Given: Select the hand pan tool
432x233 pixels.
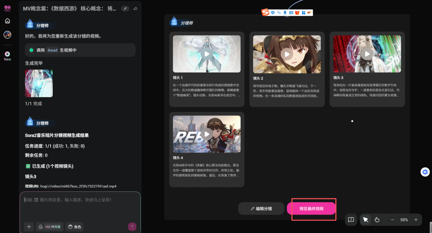Looking at the screenshot, I should tap(377, 220).
